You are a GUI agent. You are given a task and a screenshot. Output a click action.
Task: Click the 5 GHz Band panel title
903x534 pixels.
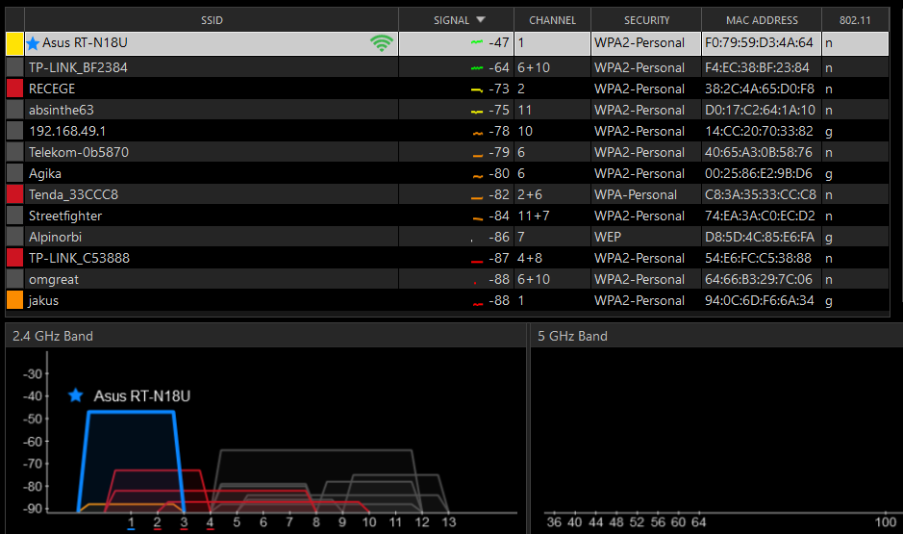click(x=572, y=336)
